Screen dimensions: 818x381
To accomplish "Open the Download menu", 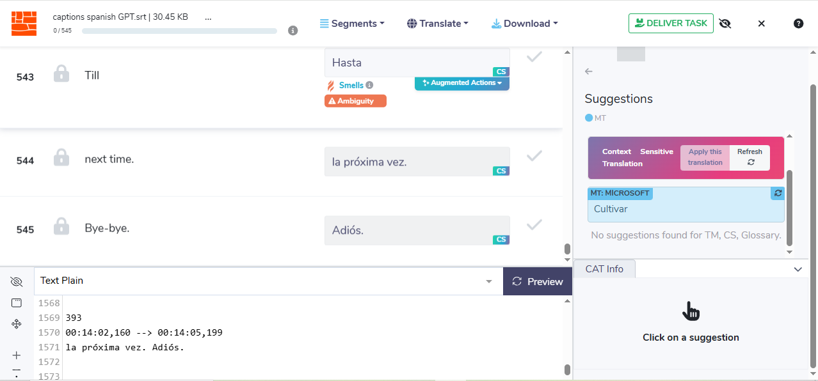I will [x=524, y=24].
